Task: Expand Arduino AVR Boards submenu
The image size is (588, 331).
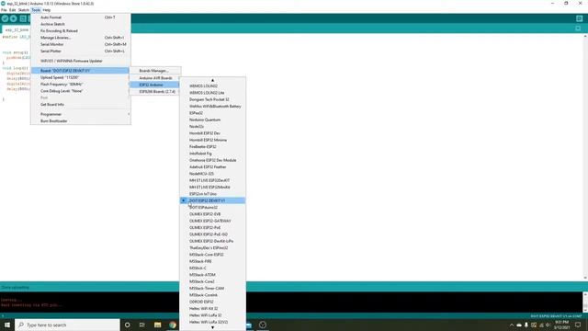Action: pyautogui.click(x=155, y=78)
